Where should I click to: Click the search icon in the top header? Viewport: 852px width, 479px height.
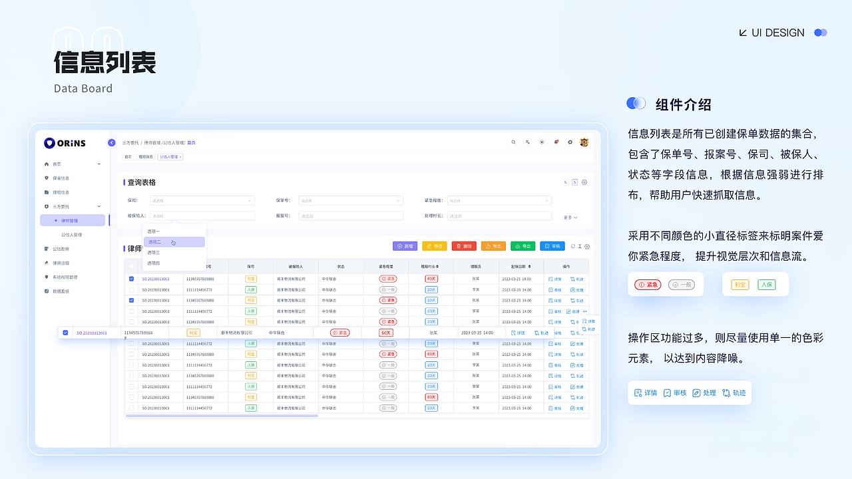tap(513, 142)
